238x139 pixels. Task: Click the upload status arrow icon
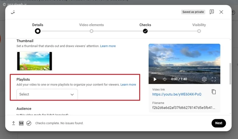[13, 123]
